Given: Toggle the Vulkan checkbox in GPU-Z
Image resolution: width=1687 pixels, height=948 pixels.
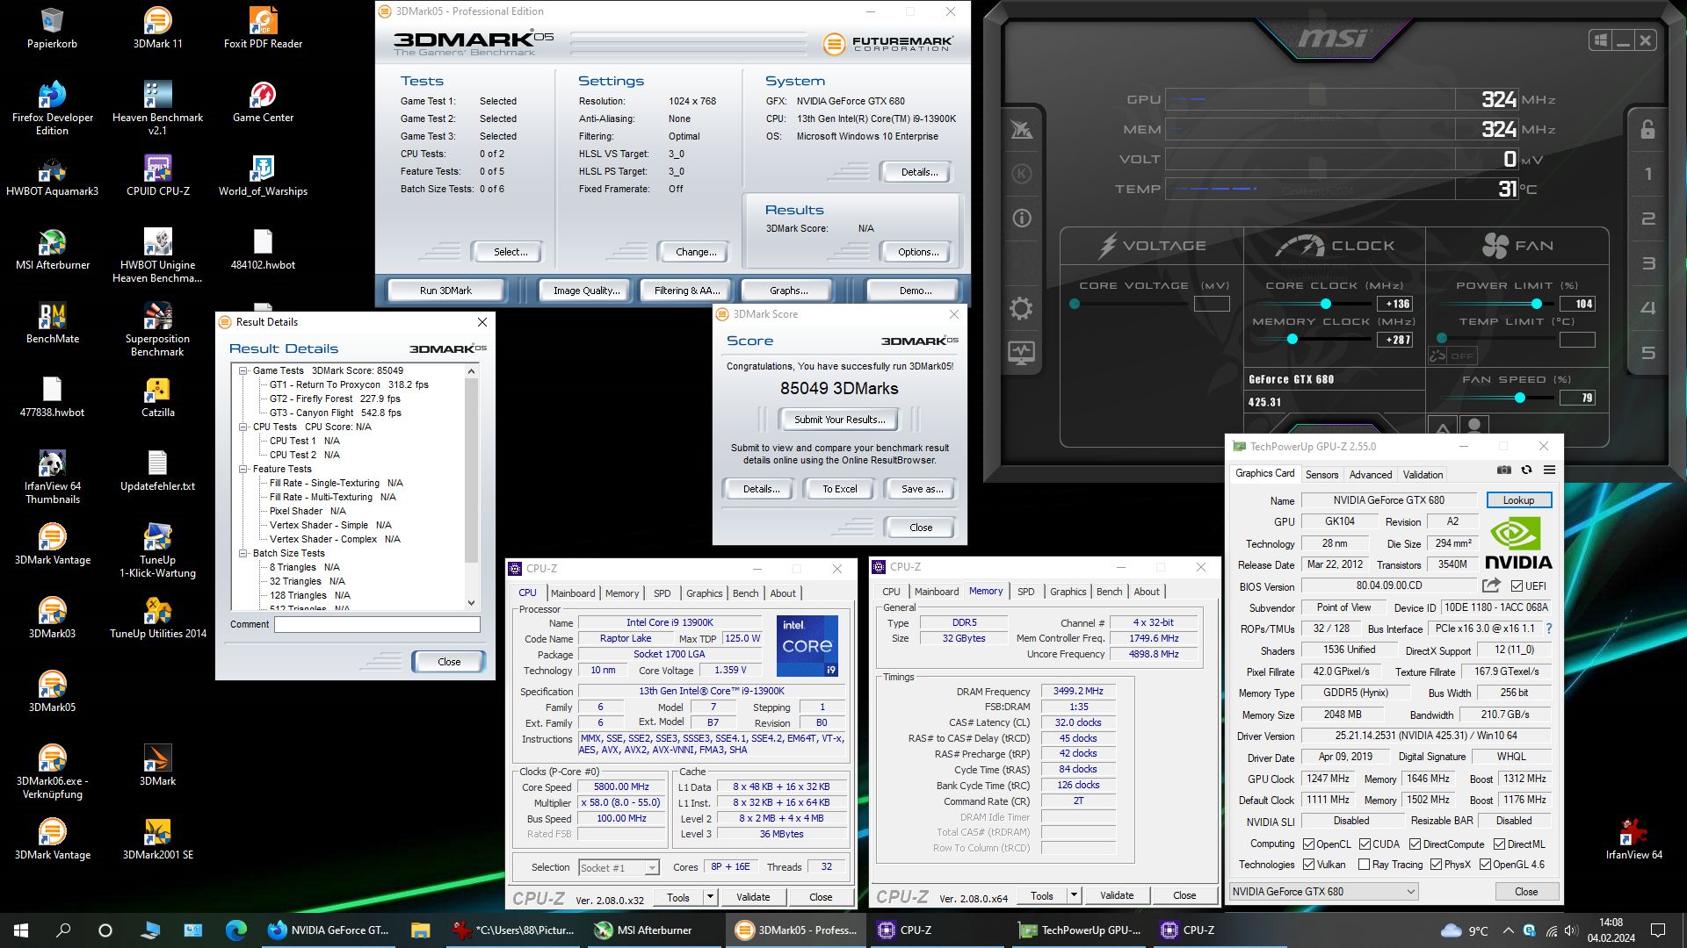Looking at the screenshot, I should [1309, 865].
